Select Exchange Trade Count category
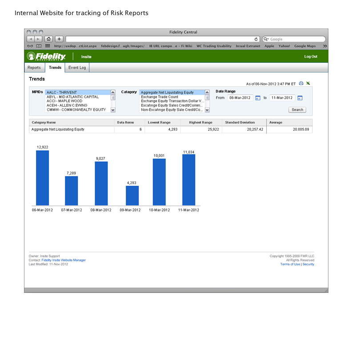Screen dimensions: 352x352 coord(160,97)
